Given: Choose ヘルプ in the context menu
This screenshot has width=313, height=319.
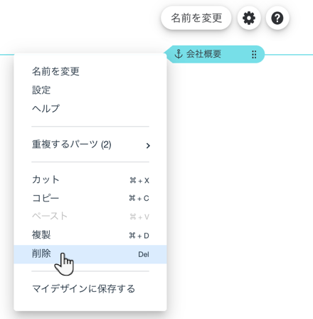Looking at the screenshot, I should tap(90, 108).
